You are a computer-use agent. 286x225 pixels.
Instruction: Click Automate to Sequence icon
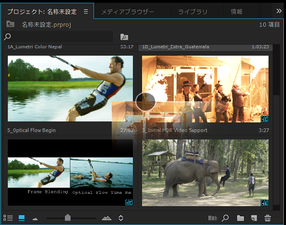click(x=213, y=218)
